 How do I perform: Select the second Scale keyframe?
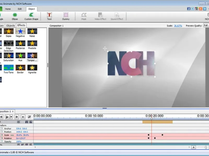pos(162,135)
